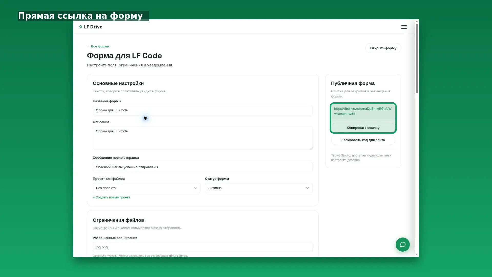Click the scrollbar up arrow

point(417,22)
